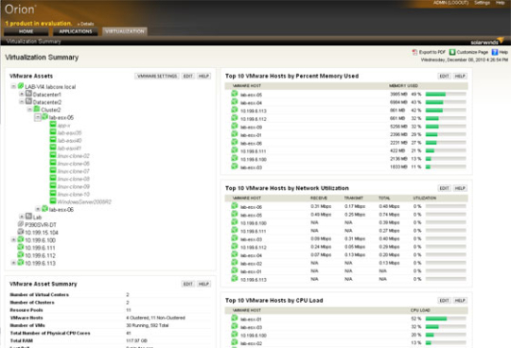
Task: Click EDIT on VMware Asset Summary panel
Action: pos(188,285)
